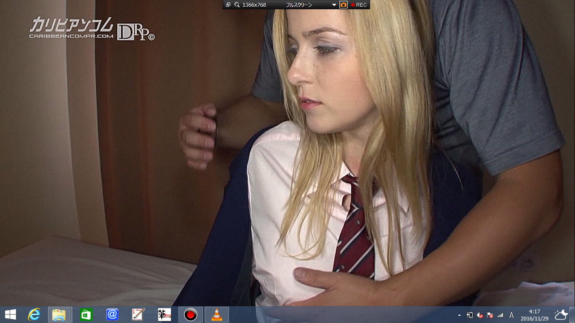Image resolution: width=575 pixels, height=323 pixels.
Task: Open the 筆 2000 application icon
Action: coord(165,314)
